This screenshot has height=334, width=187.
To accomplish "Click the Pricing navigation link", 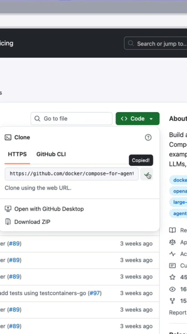I will point(6,43).
